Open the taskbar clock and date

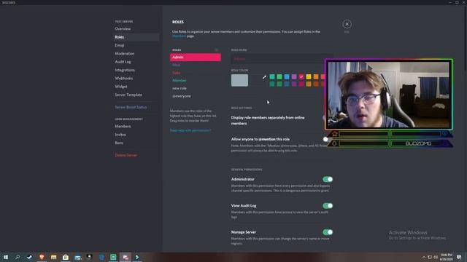[446, 257]
